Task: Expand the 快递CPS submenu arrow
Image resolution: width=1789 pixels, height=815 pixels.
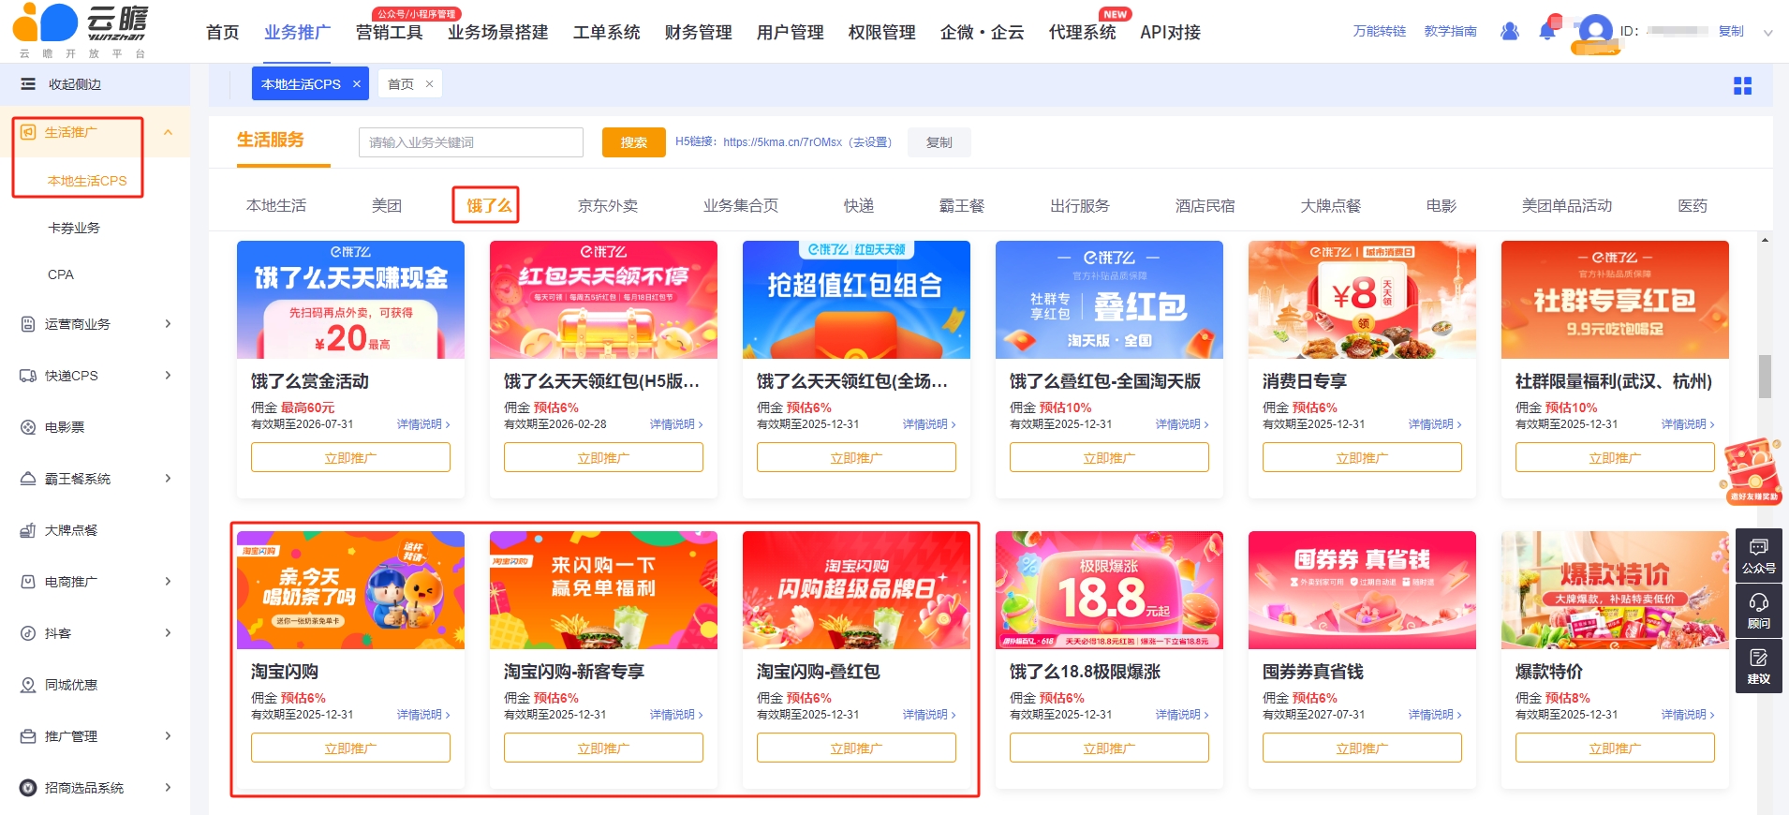Action: tap(169, 376)
